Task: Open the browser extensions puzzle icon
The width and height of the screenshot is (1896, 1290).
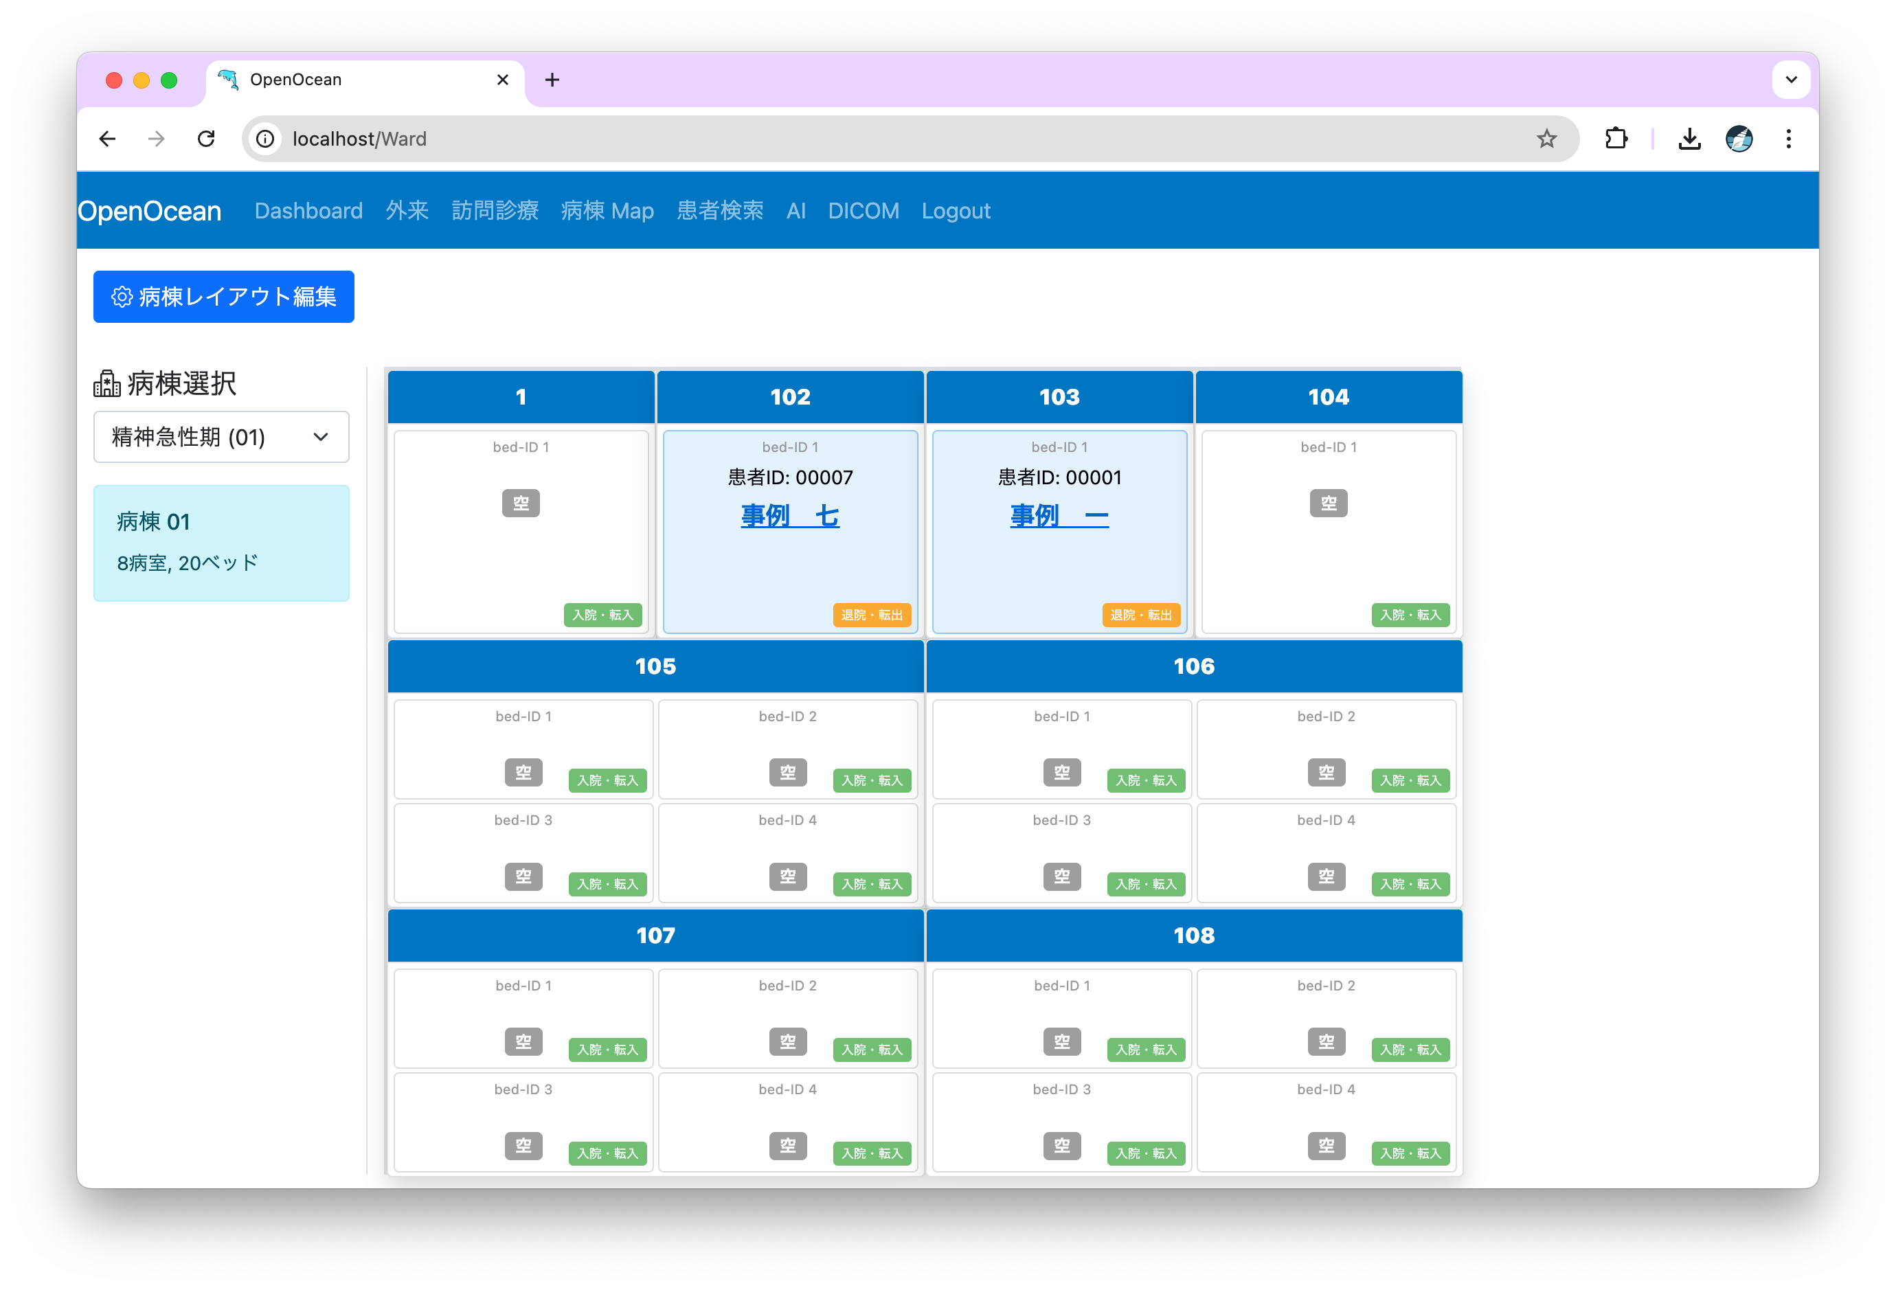Action: [x=1615, y=139]
